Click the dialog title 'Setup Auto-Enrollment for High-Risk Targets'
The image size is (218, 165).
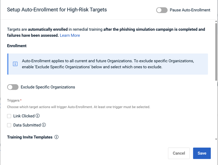point(57,10)
